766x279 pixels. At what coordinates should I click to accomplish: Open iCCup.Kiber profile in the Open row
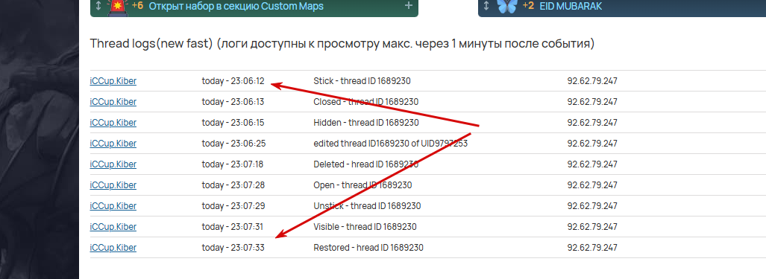click(x=113, y=185)
